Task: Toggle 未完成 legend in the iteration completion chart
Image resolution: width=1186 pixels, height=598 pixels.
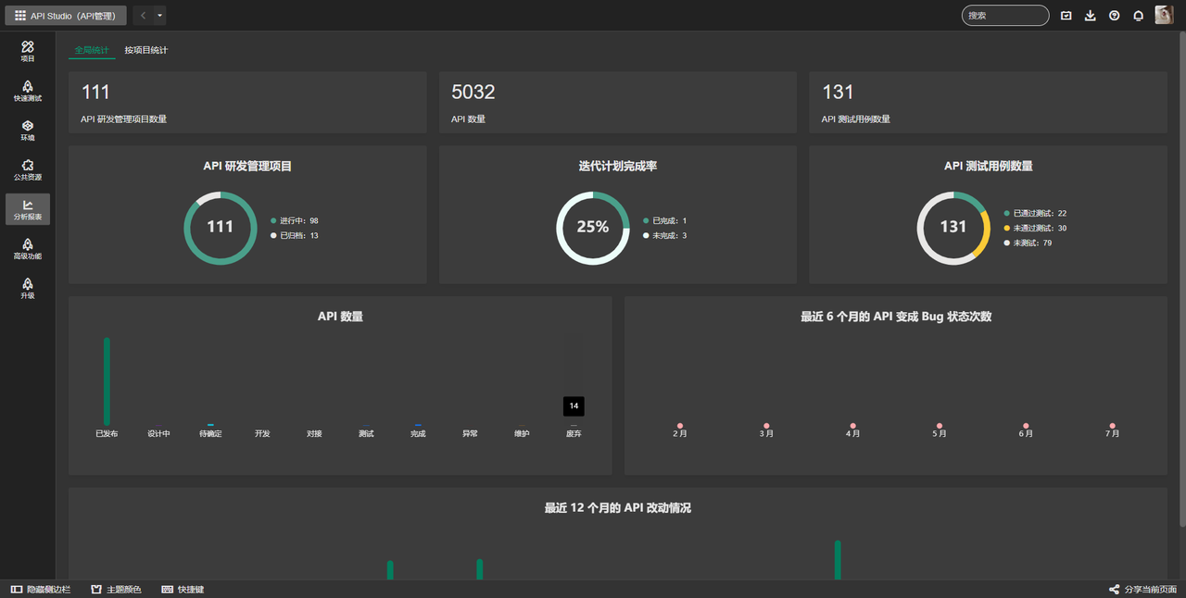Action: [x=664, y=235]
